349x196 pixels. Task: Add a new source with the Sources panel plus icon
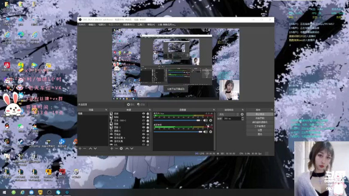112,149
